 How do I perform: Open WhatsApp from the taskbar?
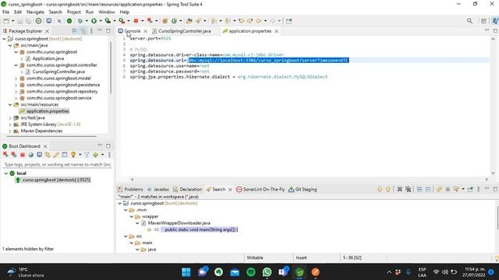267,272
